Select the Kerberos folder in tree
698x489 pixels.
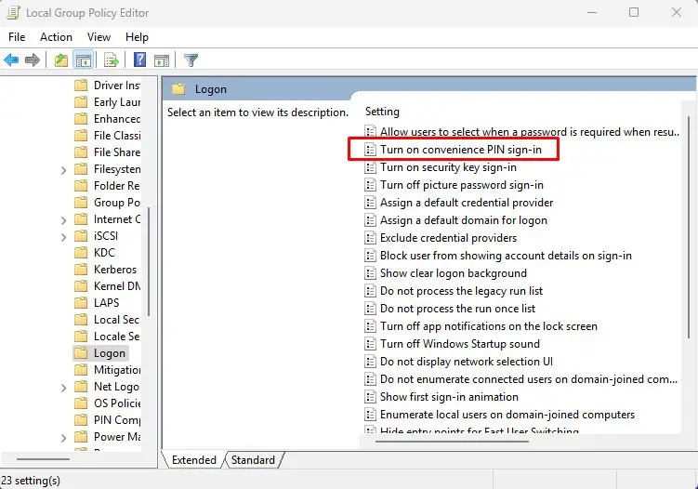click(x=105, y=270)
